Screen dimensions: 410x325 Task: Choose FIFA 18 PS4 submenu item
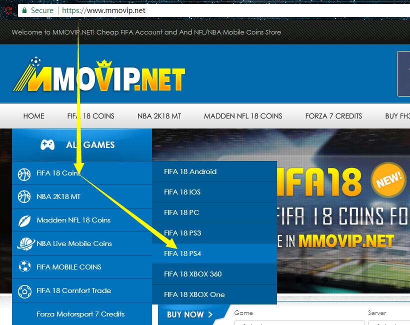pyautogui.click(x=214, y=253)
